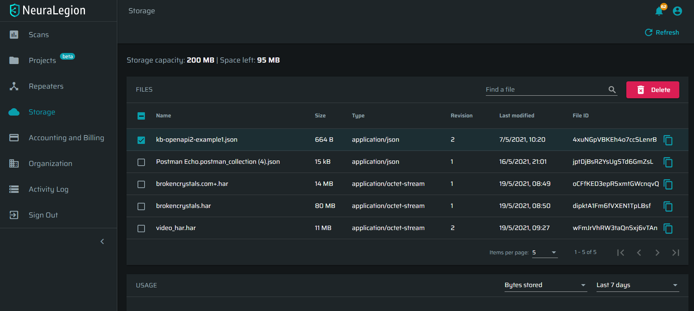
Task: Copy File ID of video_har.har
Action: tap(668, 229)
